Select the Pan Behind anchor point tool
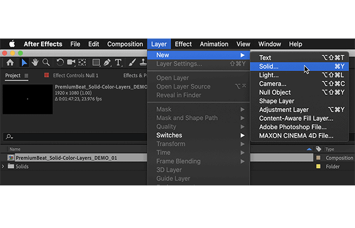355x228 pixels. 82,62
